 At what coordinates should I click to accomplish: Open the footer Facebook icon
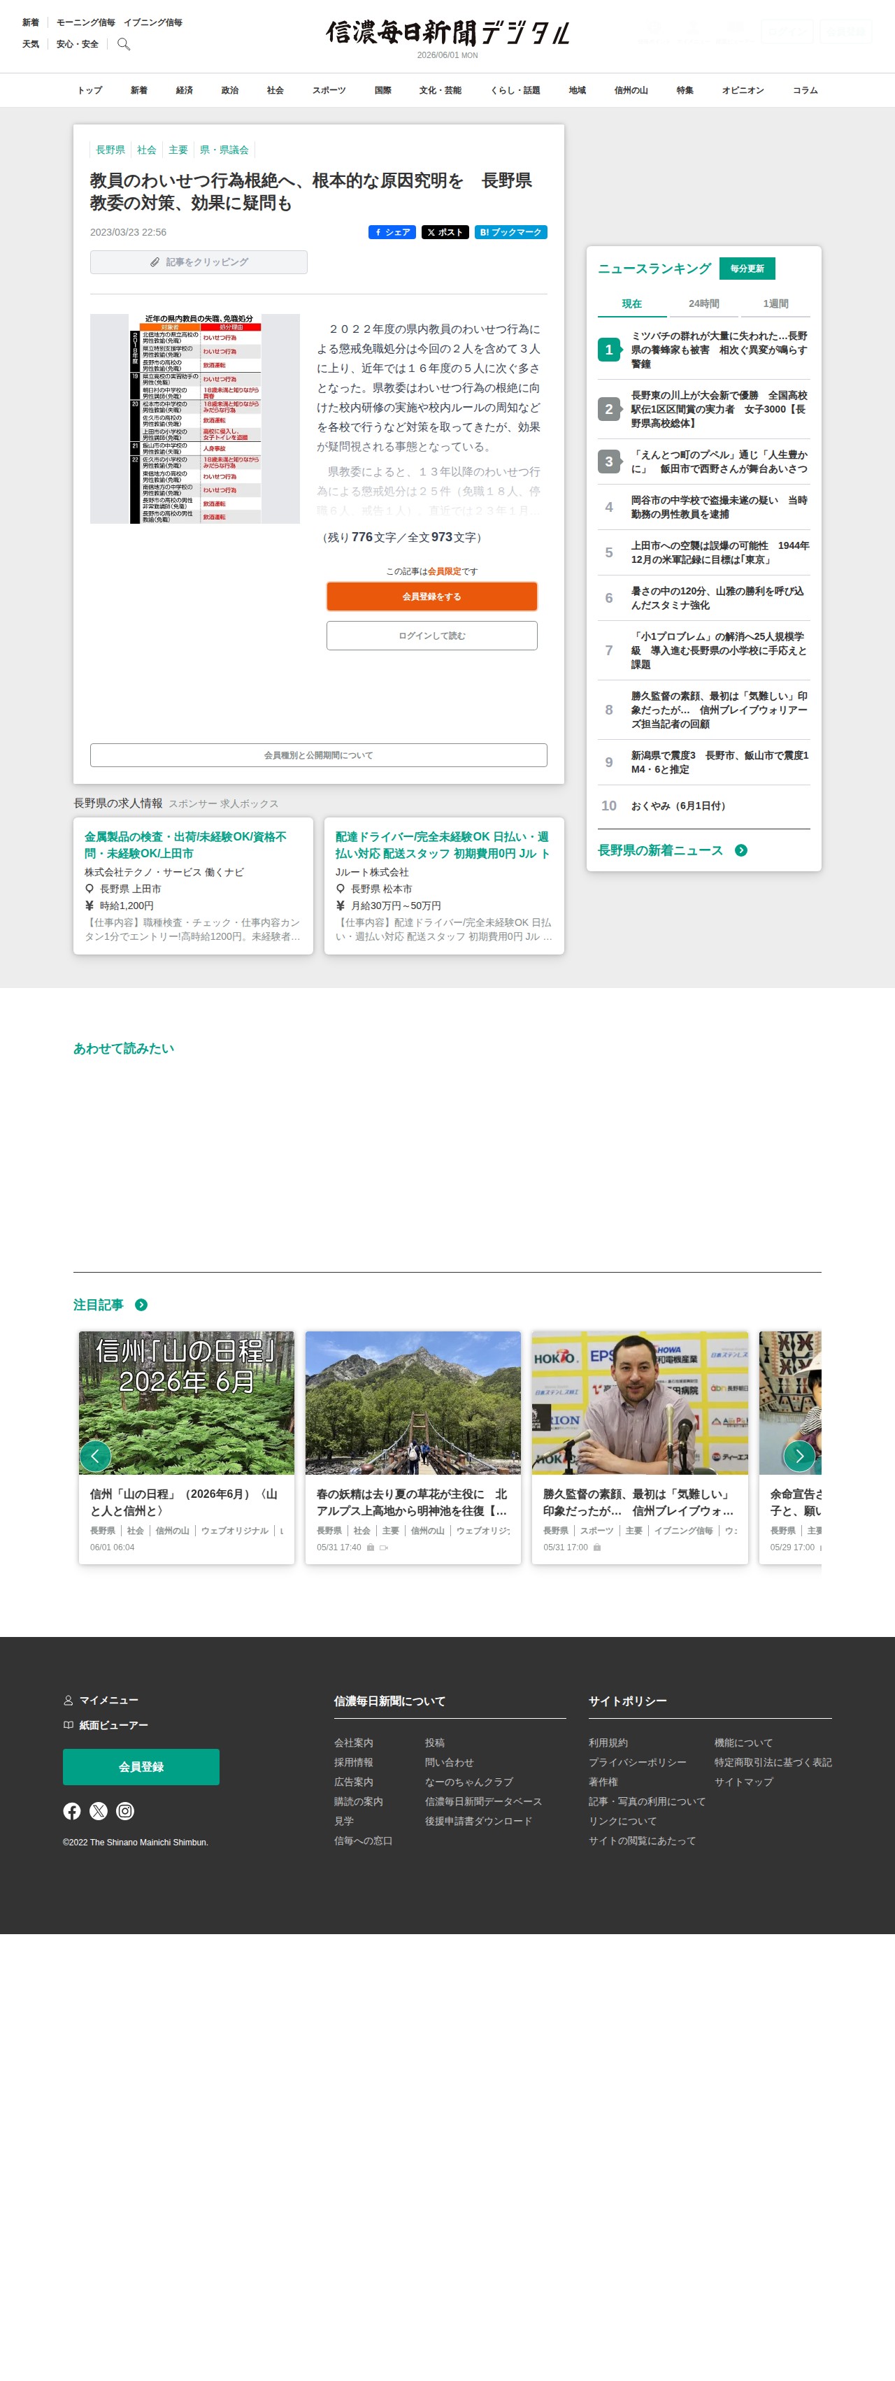pos(72,1810)
